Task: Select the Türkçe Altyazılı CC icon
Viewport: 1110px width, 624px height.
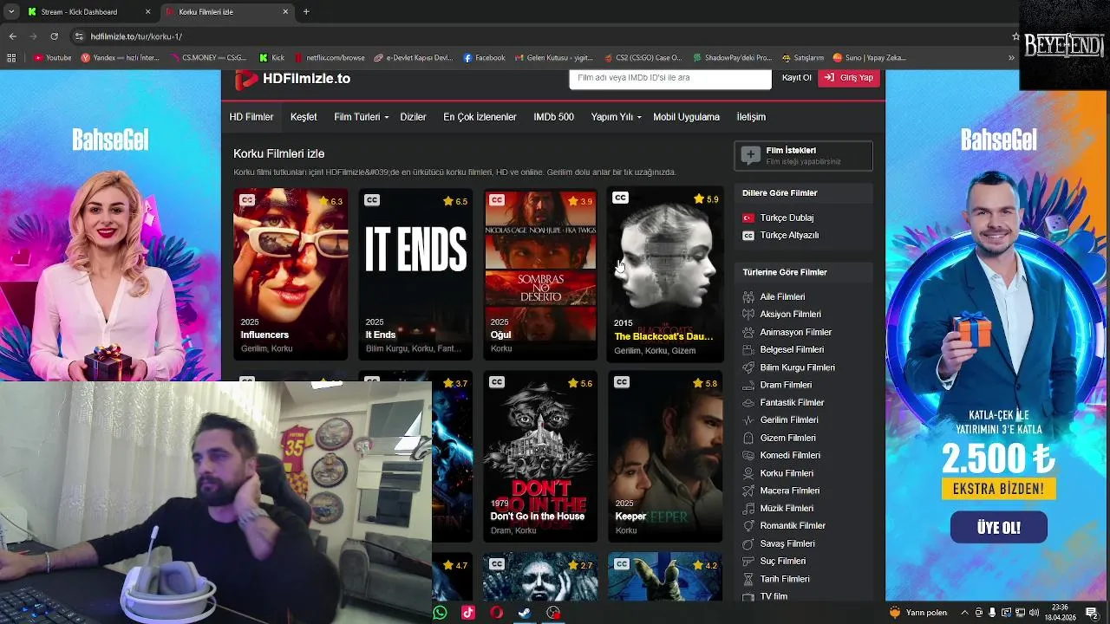Action: click(748, 236)
